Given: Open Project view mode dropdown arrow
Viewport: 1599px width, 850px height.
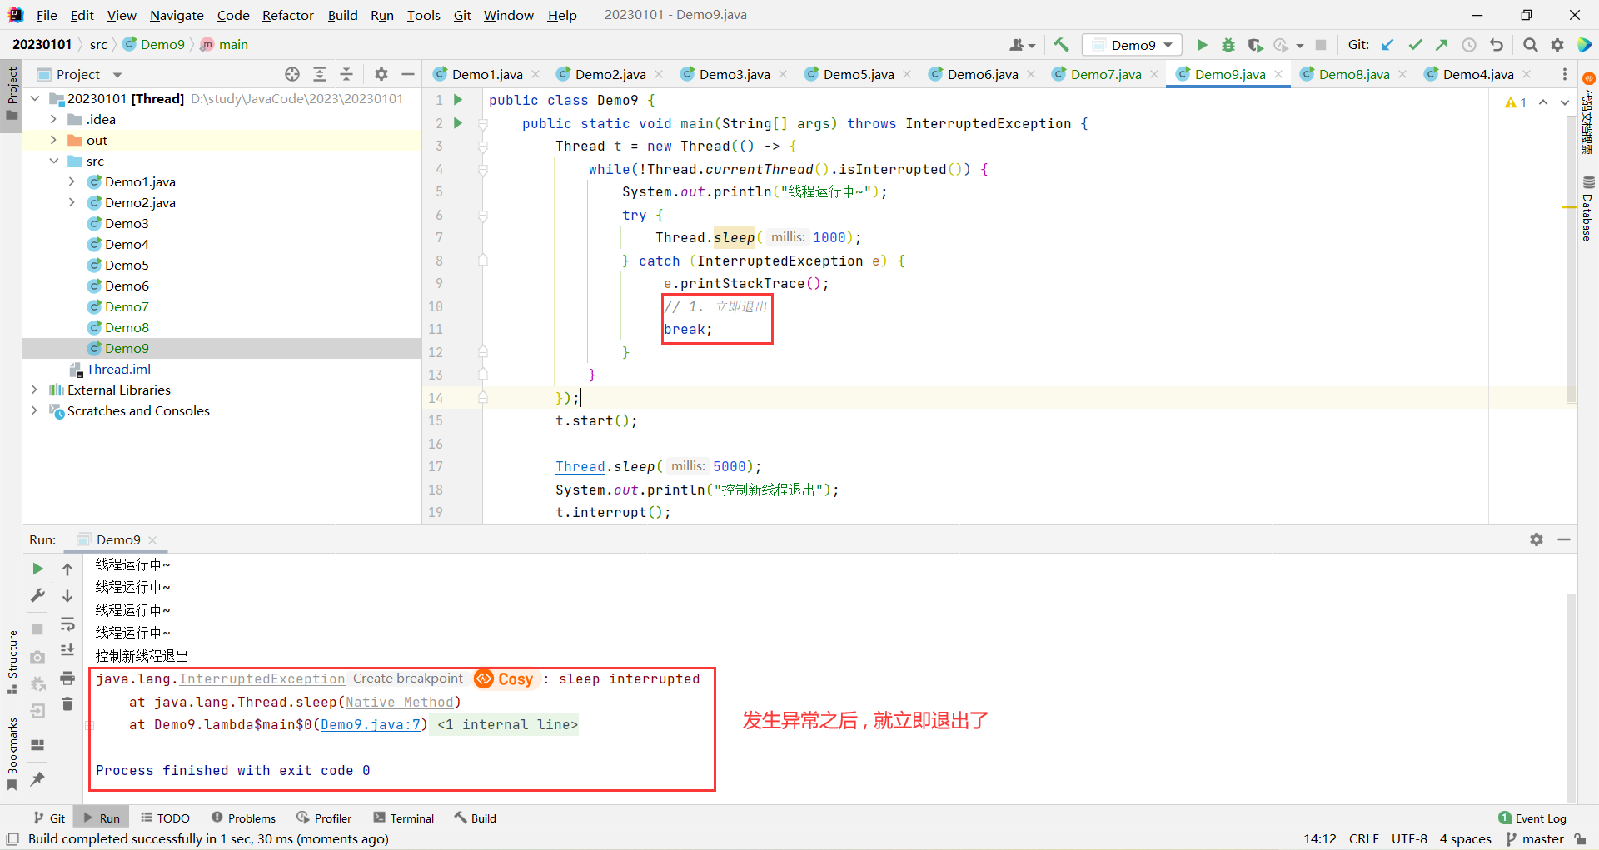Looking at the screenshot, I should pos(117,74).
